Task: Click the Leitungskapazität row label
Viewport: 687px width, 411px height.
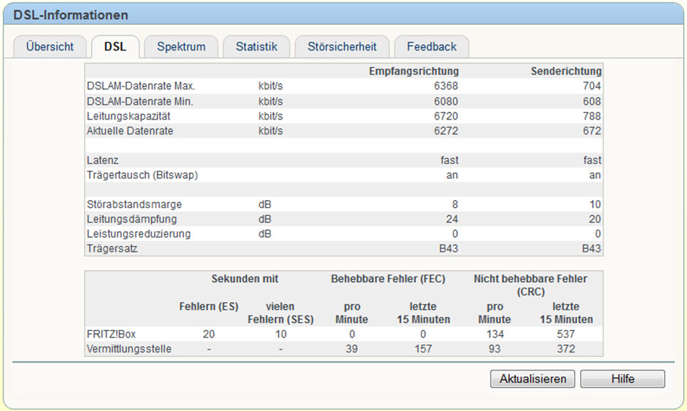Action: coord(128,116)
